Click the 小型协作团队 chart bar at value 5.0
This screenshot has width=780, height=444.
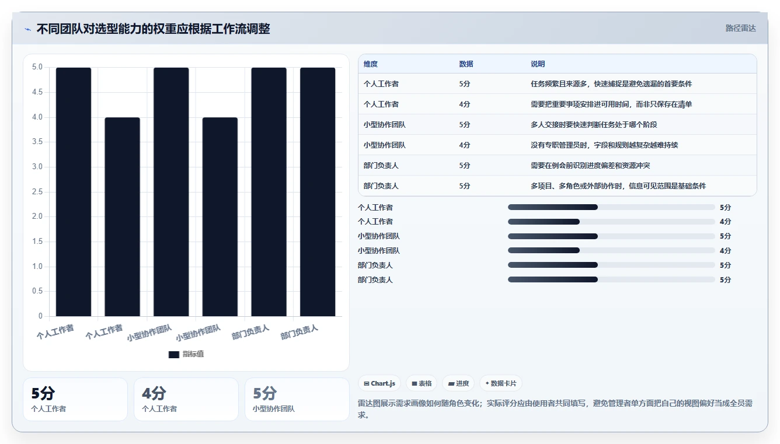pos(171,192)
